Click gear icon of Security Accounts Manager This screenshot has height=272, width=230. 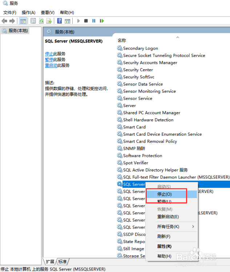[120, 62]
